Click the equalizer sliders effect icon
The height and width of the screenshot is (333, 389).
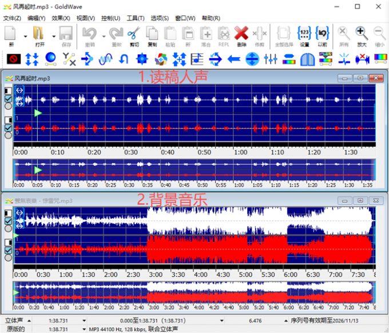[x=271, y=59]
